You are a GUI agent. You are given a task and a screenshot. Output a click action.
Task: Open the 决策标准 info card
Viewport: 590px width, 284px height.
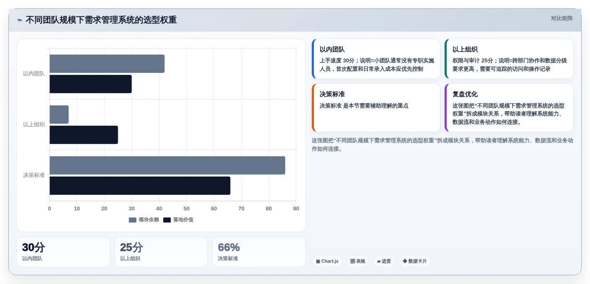pyautogui.click(x=376, y=108)
